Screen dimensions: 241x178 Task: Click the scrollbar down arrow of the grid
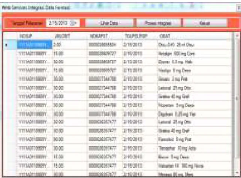click(237, 173)
